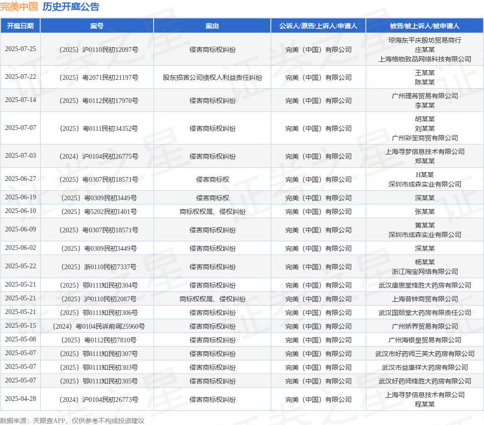The width and height of the screenshot is (484, 425).
Task: Click 武汉市益康祥大药房有限公司
Action: pos(425,368)
